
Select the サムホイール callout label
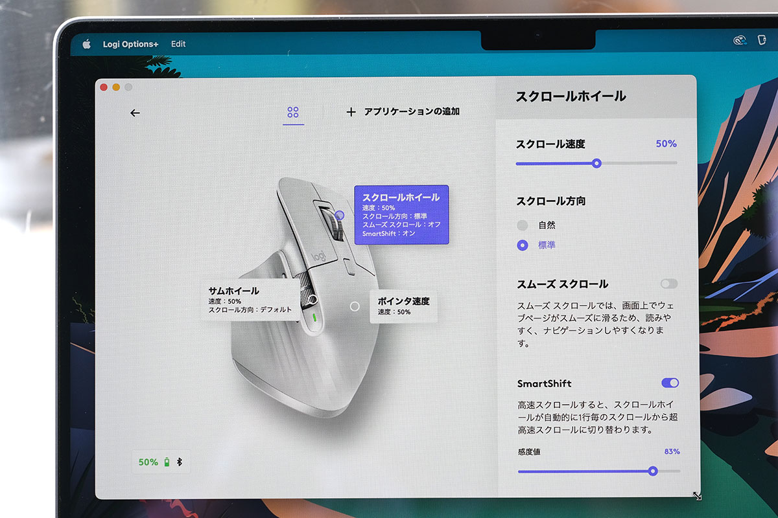click(250, 300)
